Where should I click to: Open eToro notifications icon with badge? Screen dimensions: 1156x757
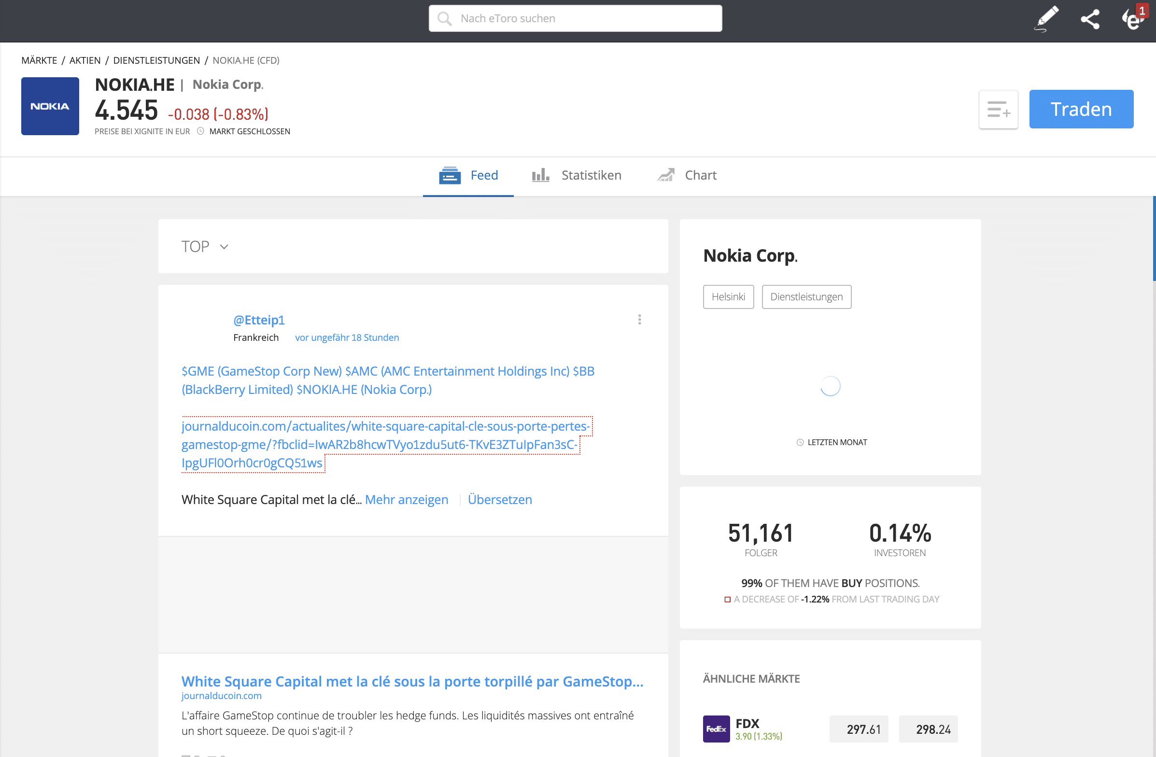point(1134,18)
